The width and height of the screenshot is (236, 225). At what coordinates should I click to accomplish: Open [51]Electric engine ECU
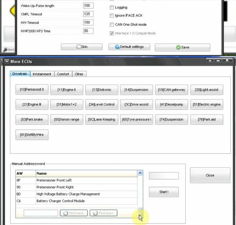tap(207, 104)
